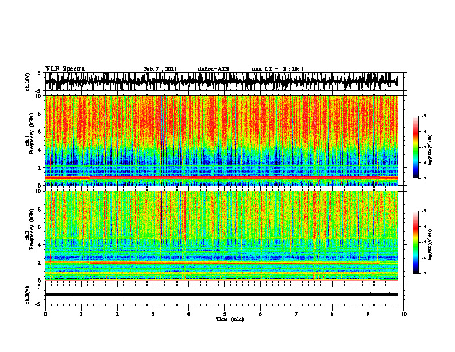This screenshot has height=352, width=455.
Task: Click the 'Time (min)' axis label
Action: (230, 319)
